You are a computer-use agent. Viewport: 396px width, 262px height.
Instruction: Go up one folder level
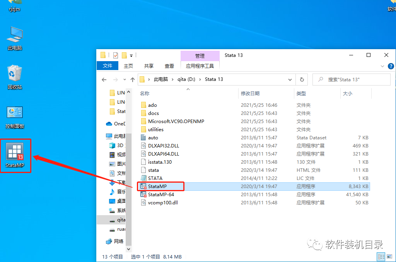(133, 80)
